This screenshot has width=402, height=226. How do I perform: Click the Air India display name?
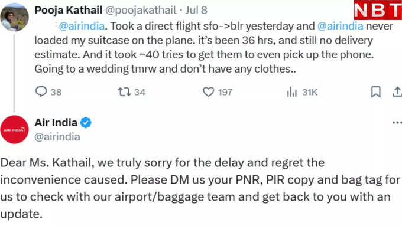(56, 123)
